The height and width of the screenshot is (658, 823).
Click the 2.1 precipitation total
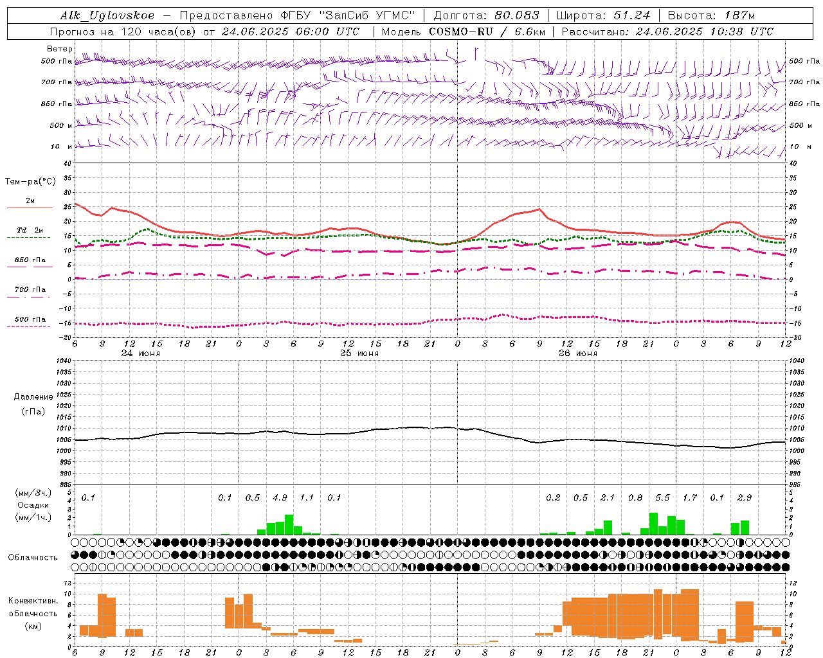(608, 497)
